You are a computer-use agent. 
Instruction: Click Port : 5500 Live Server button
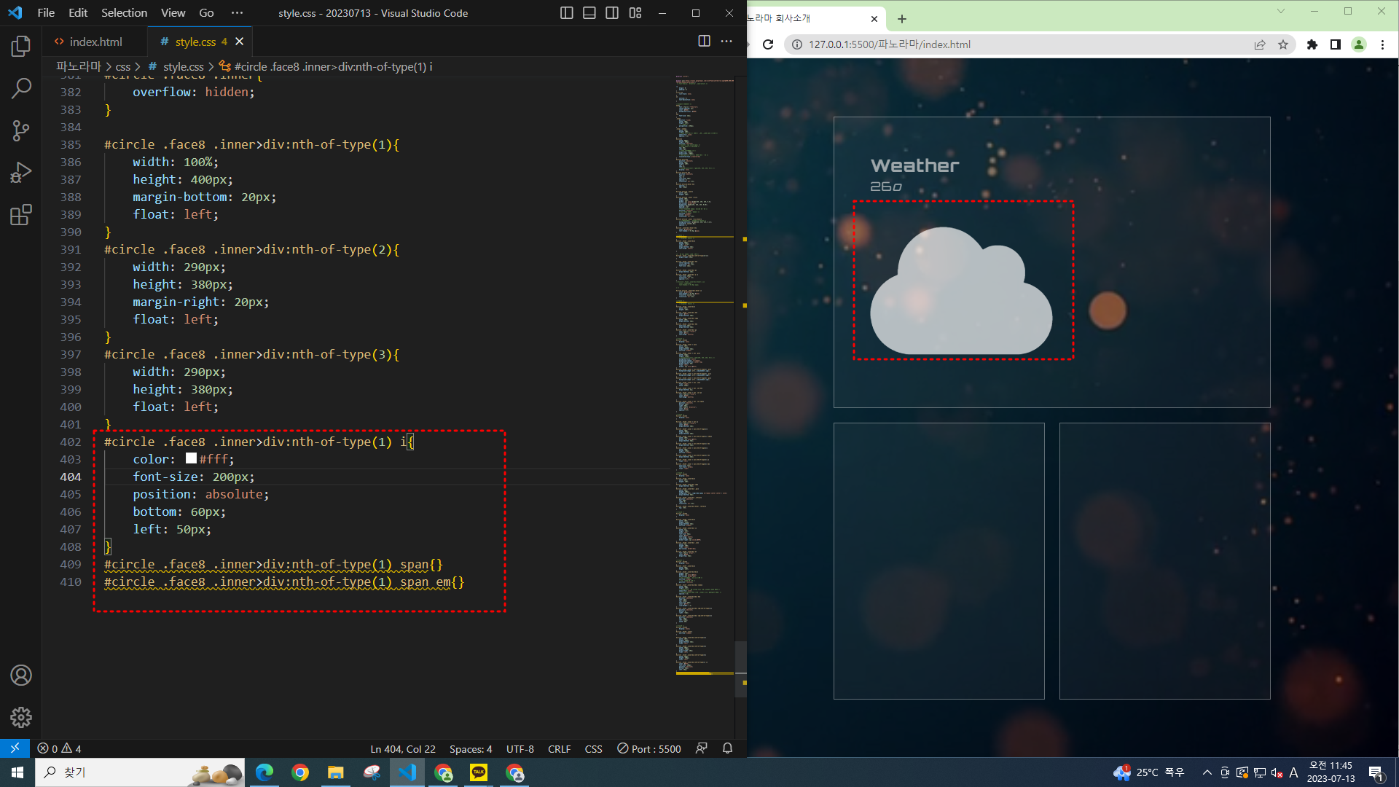tap(648, 748)
